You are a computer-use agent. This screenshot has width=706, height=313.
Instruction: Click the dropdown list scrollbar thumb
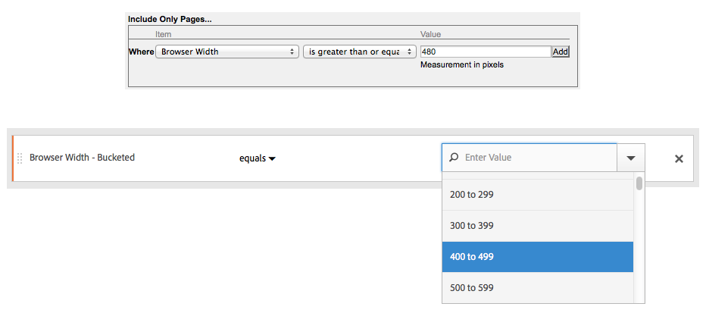pos(639,183)
